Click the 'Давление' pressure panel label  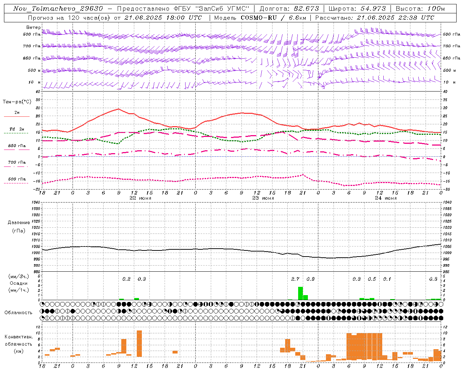click(x=19, y=222)
